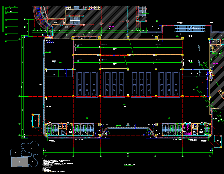Select the fourth escalator bank on right
The height and width of the screenshot is (174, 224).
tap(169, 84)
